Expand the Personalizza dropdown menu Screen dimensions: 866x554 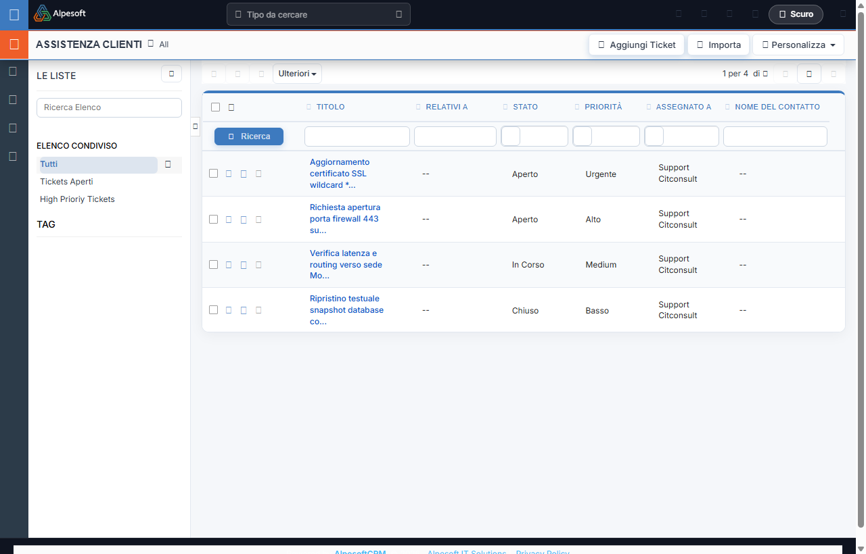point(798,45)
